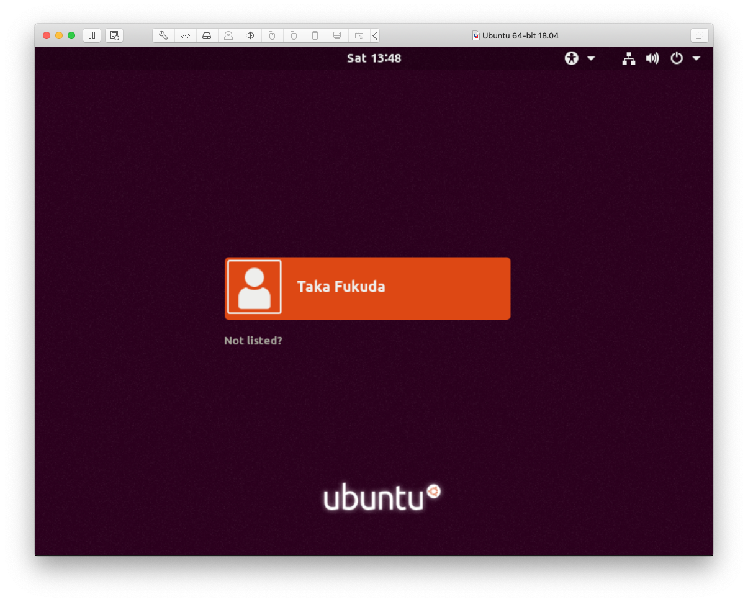Close the VMware window
This screenshot has height=602, width=748.
tap(47, 35)
